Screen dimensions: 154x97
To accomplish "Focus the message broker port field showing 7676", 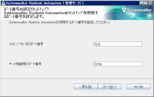I will click(118, 44).
